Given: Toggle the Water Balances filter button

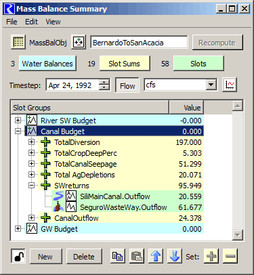Looking at the screenshot, I should 47,64.
